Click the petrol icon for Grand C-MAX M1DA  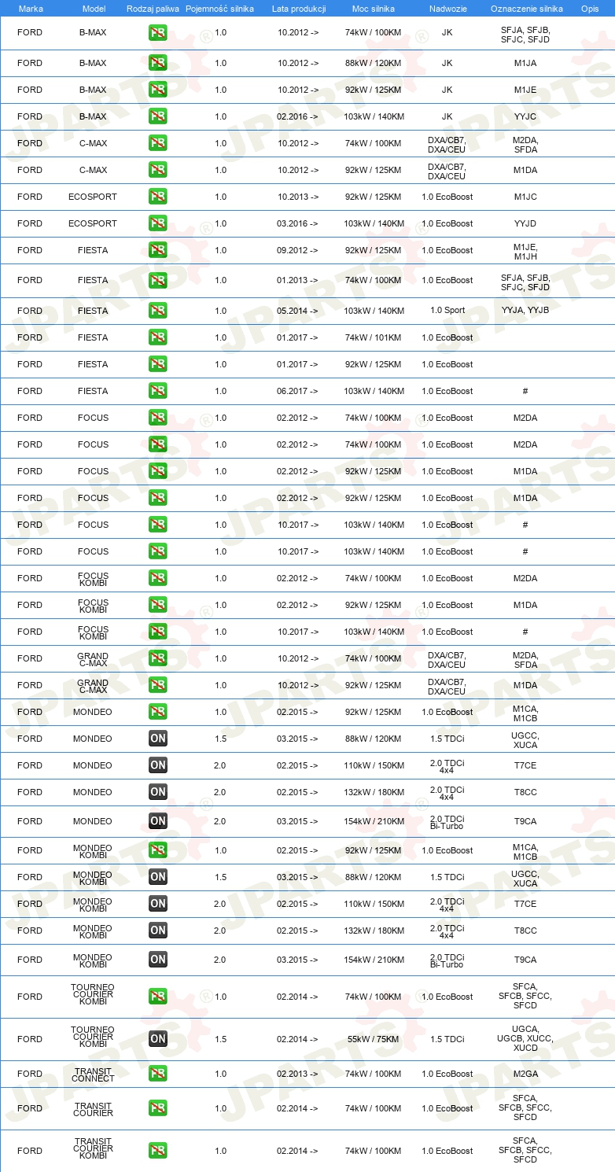point(157,685)
